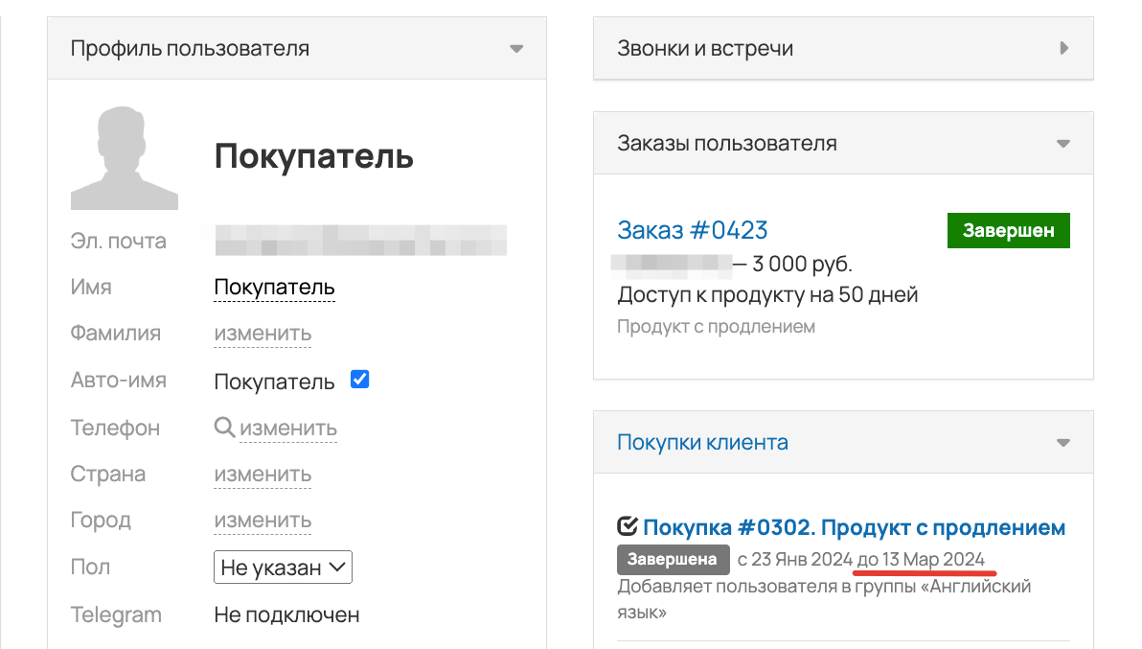
Task: Collapse the Профиль пользователя panel arrow
Action: coord(516,49)
